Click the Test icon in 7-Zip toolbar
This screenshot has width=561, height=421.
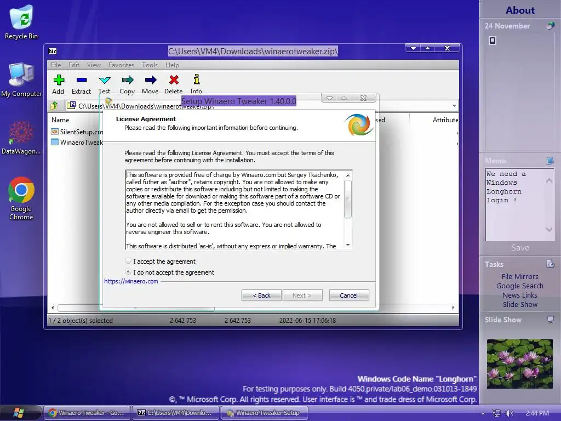click(105, 80)
